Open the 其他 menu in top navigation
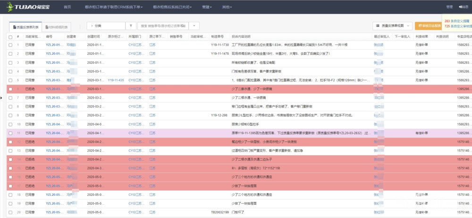 (x=227, y=7)
